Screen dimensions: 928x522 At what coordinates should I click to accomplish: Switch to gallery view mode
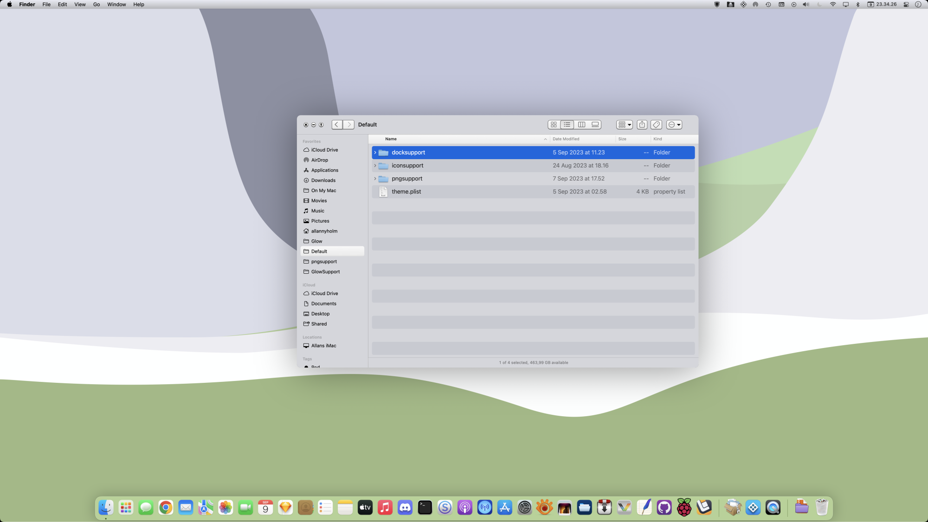595,125
